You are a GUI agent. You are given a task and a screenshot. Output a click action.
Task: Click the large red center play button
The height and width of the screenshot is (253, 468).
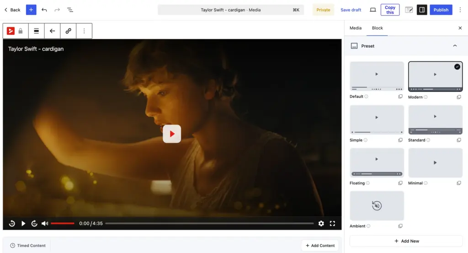point(172,134)
